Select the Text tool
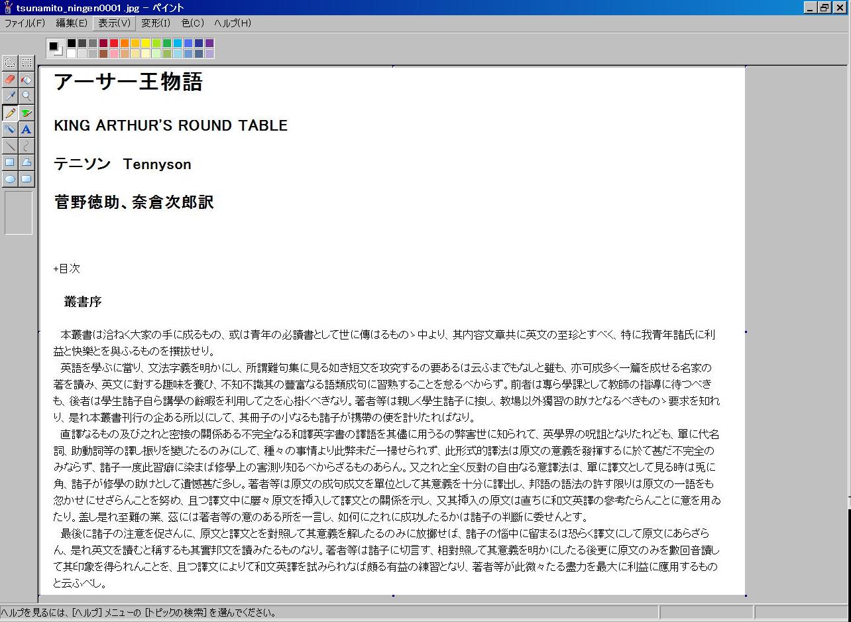The image size is (851, 622). pyautogui.click(x=27, y=129)
